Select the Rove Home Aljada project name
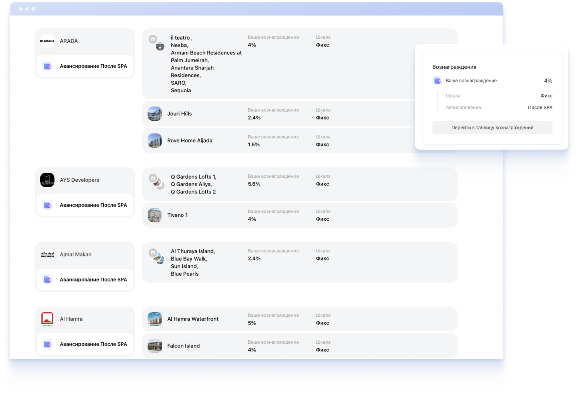Viewport: 578px width, 393px height. 190,141
